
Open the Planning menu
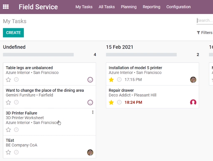(129, 7)
